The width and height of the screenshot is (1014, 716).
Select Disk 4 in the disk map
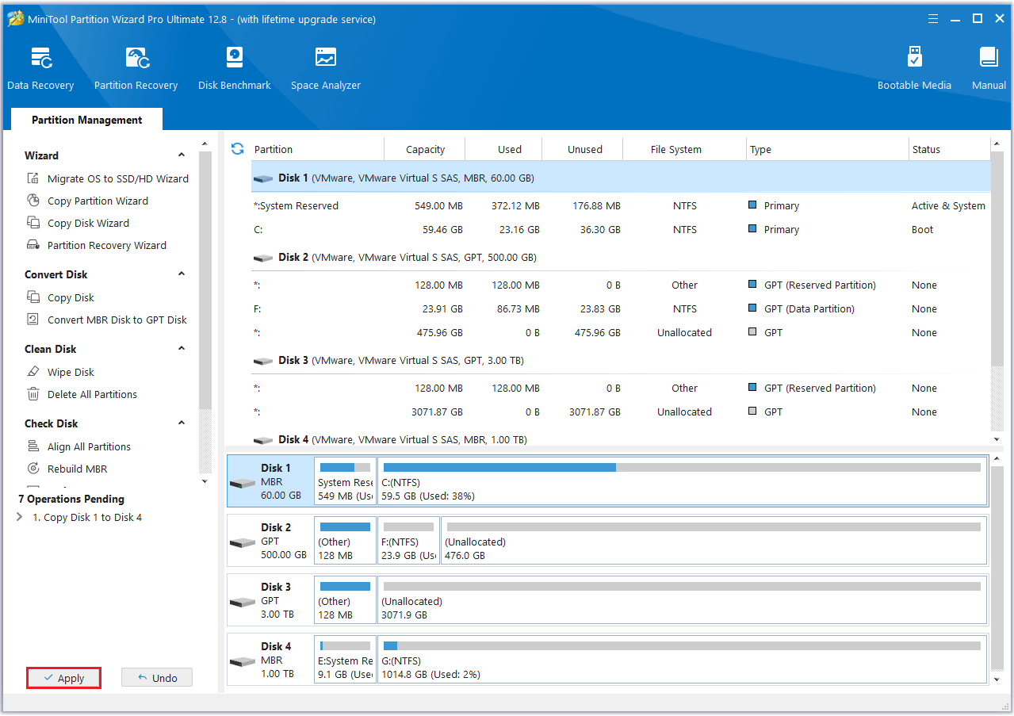[x=270, y=660]
